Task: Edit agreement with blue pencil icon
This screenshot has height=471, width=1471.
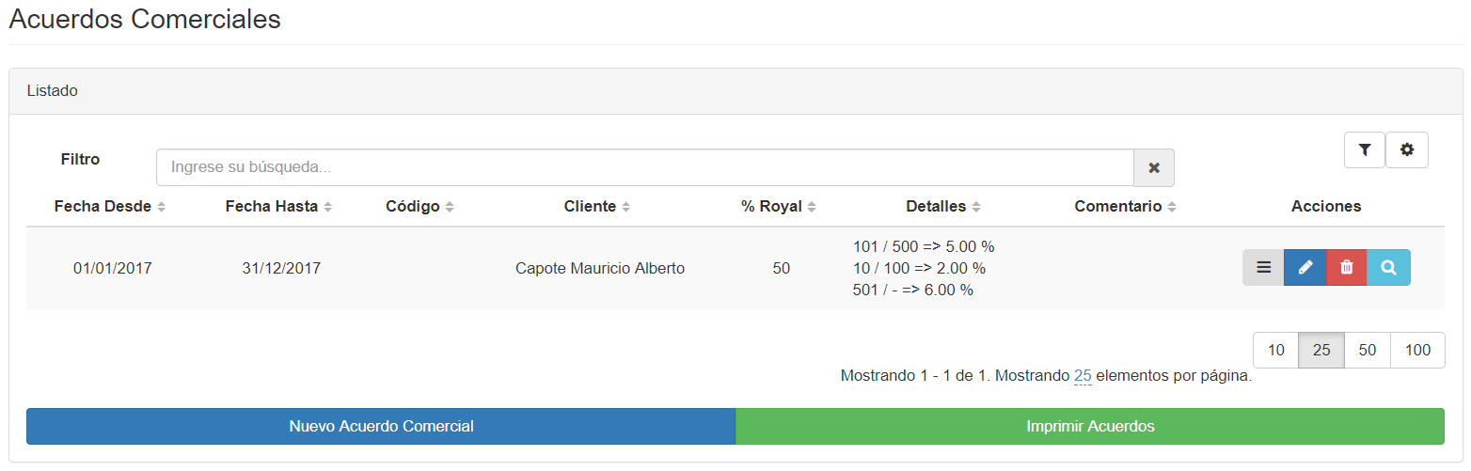Action: 1305,268
